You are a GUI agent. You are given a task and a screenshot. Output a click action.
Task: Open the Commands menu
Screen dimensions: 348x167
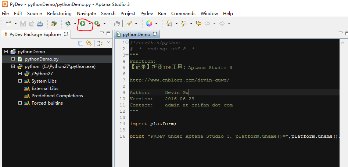183,14
